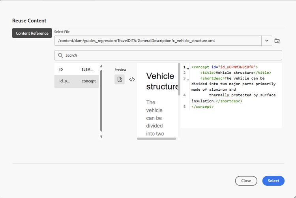Click the Select File path field

(158, 41)
